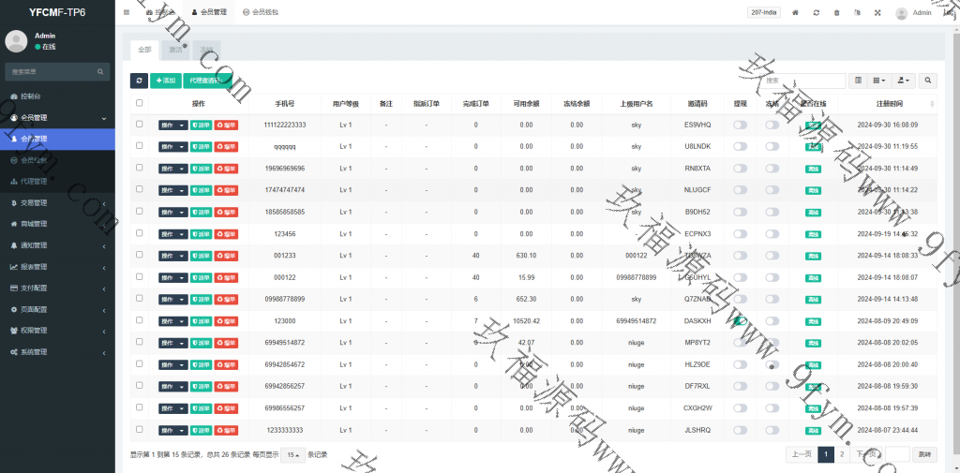Click the fullscreen icon in top bar
The width and height of the screenshot is (960, 473).
tap(877, 13)
